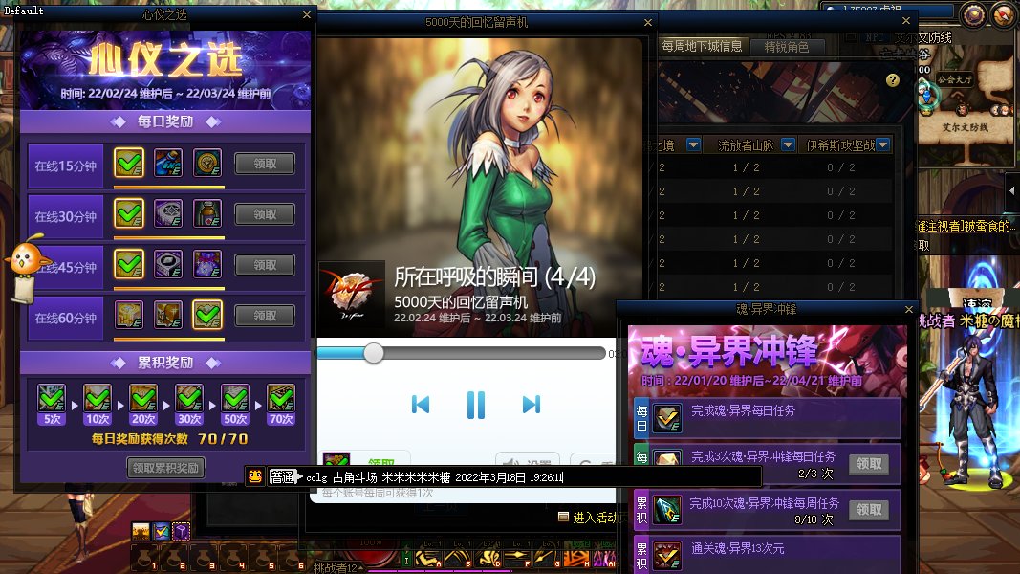This screenshot has height=574, width=1020.
Task: Click the 公会大厅 label on the minimap
Action: click(x=954, y=79)
